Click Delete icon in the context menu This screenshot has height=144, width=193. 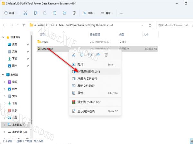pos(106,55)
